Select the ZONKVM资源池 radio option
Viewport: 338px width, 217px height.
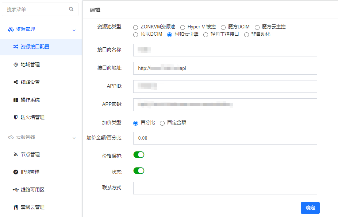click(x=135, y=27)
